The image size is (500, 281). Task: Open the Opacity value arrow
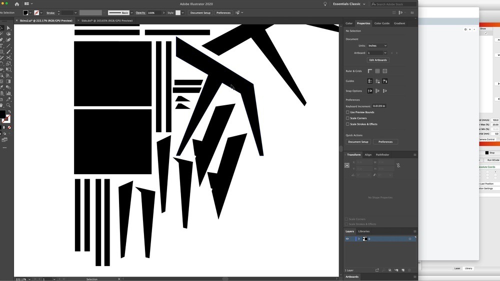pyautogui.click(x=164, y=13)
